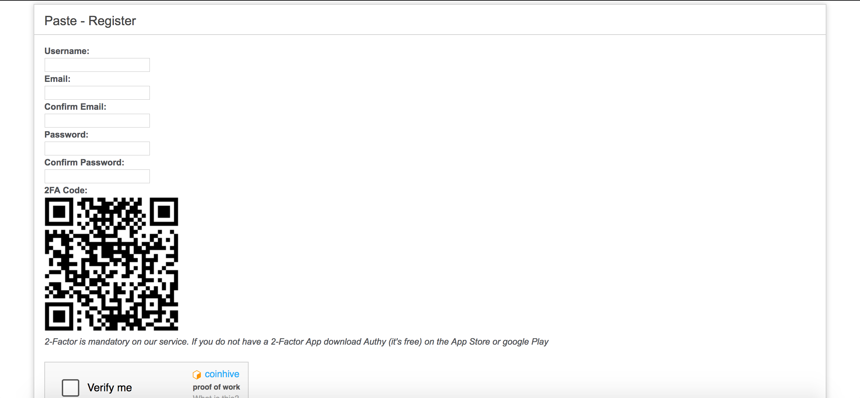Click the orange coinhive cube logo
Viewport: 860px width, 398px height.
tap(197, 375)
